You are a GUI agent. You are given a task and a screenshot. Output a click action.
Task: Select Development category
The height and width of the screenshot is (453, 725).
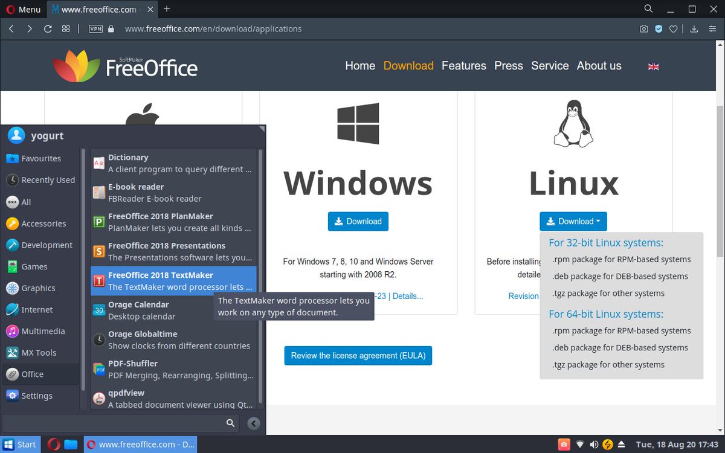click(41, 245)
